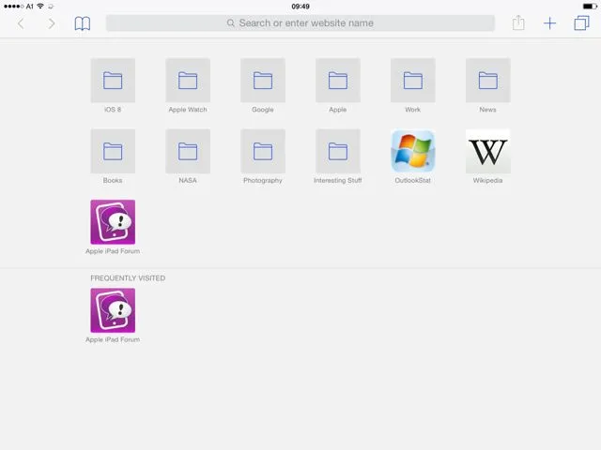Image resolution: width=601 pixels, height=450 pixels.
Task: Tap the search or website address field
Action: pos(300,22)
